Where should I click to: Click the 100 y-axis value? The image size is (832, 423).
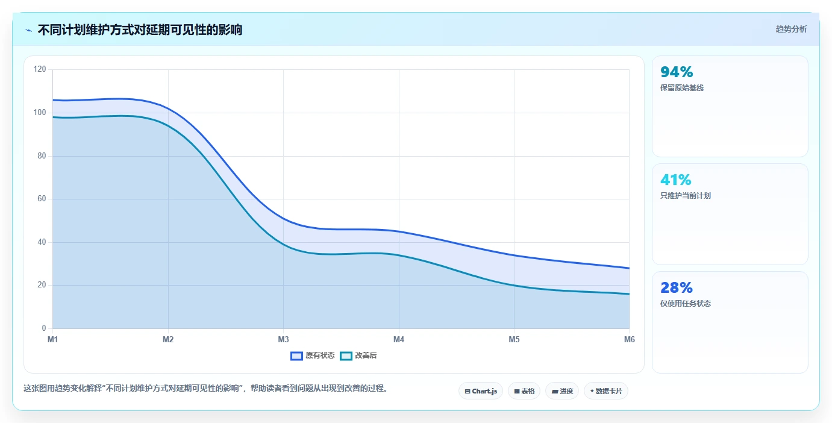[40, 113]
